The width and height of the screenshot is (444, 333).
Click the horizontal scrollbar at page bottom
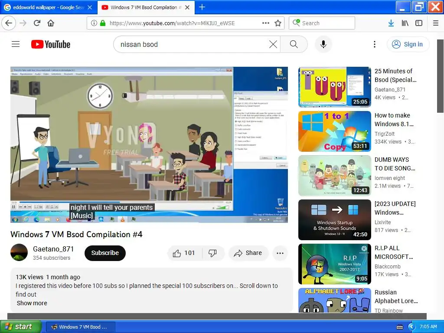[x=217, y=316]
